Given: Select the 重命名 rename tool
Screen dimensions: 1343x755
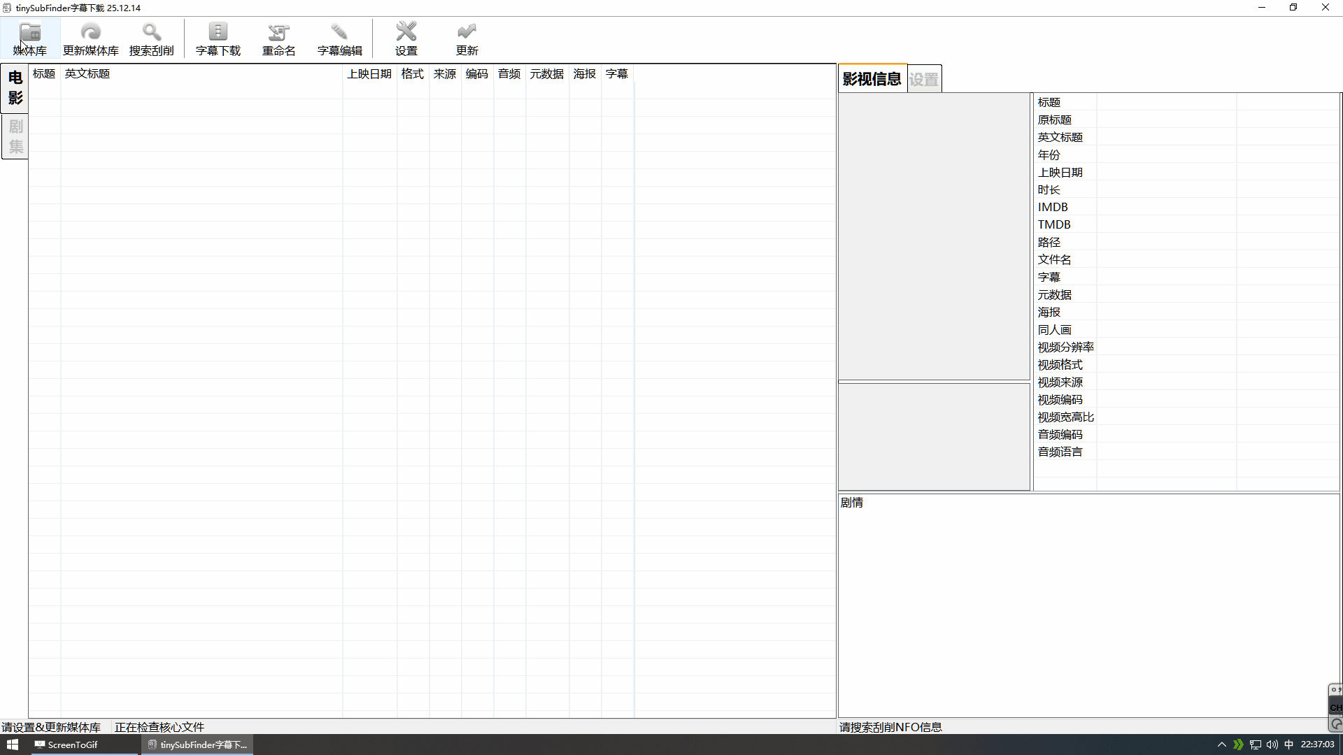Looking at the screenshot, I should click(278, 38).
